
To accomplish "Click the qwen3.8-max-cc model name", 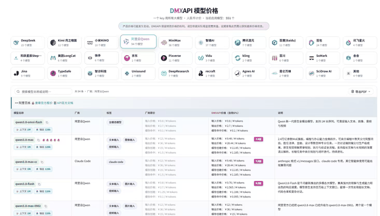I will (26, 162).
